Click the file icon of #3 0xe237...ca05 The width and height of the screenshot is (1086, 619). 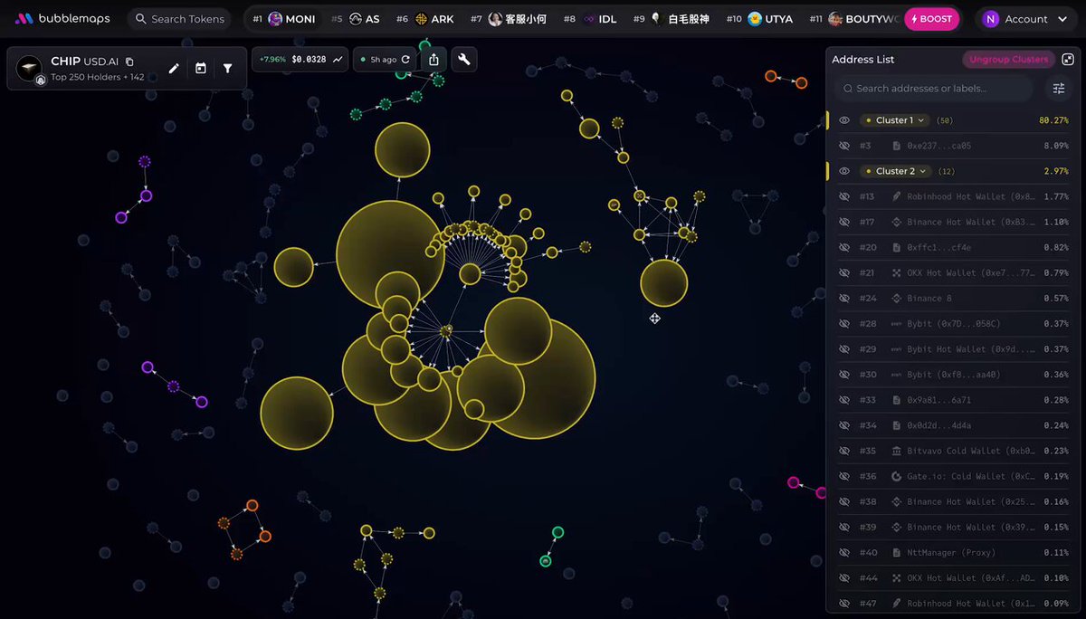(x=896, y=146)
